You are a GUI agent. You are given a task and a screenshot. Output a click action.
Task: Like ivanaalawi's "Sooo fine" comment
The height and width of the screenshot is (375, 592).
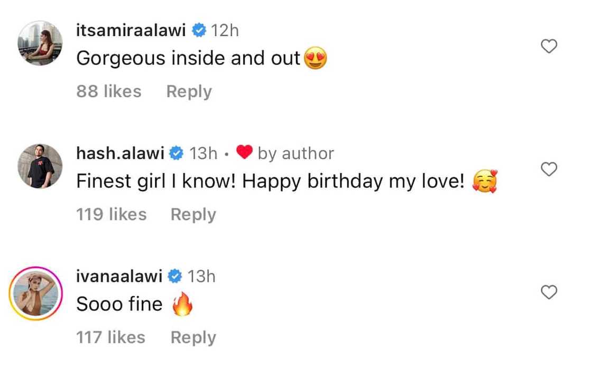550,292
